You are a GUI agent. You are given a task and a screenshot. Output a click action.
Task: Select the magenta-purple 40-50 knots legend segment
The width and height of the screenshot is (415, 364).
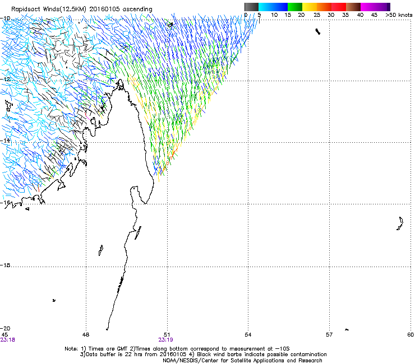click(x=375, y=7)
